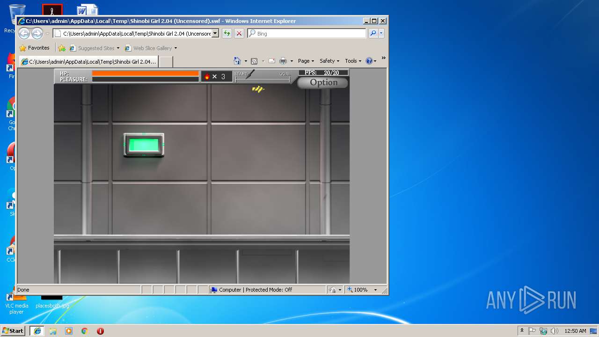The height and width of the screenshot is (337, 599).
Task: Click the FPS 20/20 counter
Action: tap(323, 73)
